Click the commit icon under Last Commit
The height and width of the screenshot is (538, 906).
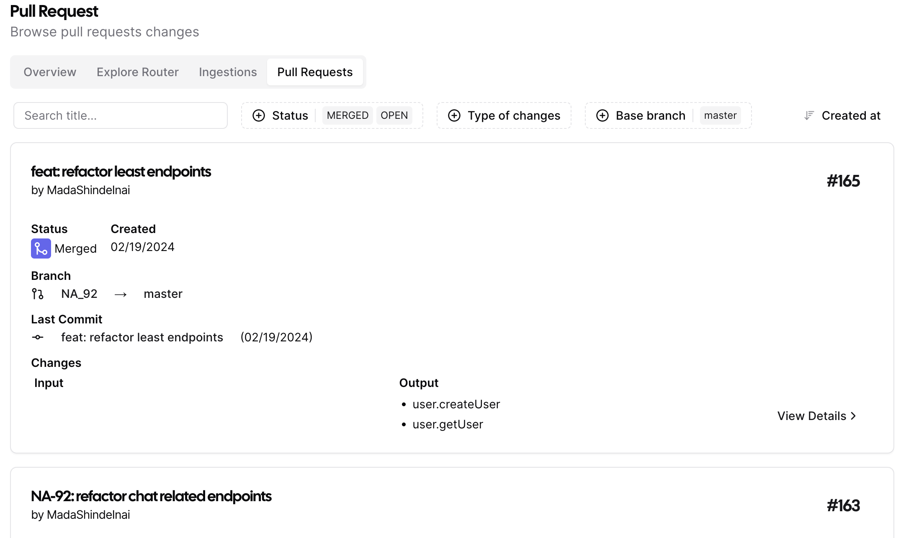(38, 337)
